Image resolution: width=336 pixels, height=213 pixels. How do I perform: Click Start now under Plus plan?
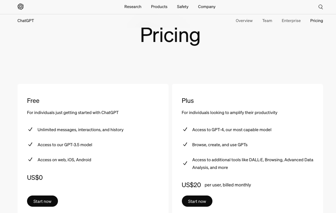[197, 201]
